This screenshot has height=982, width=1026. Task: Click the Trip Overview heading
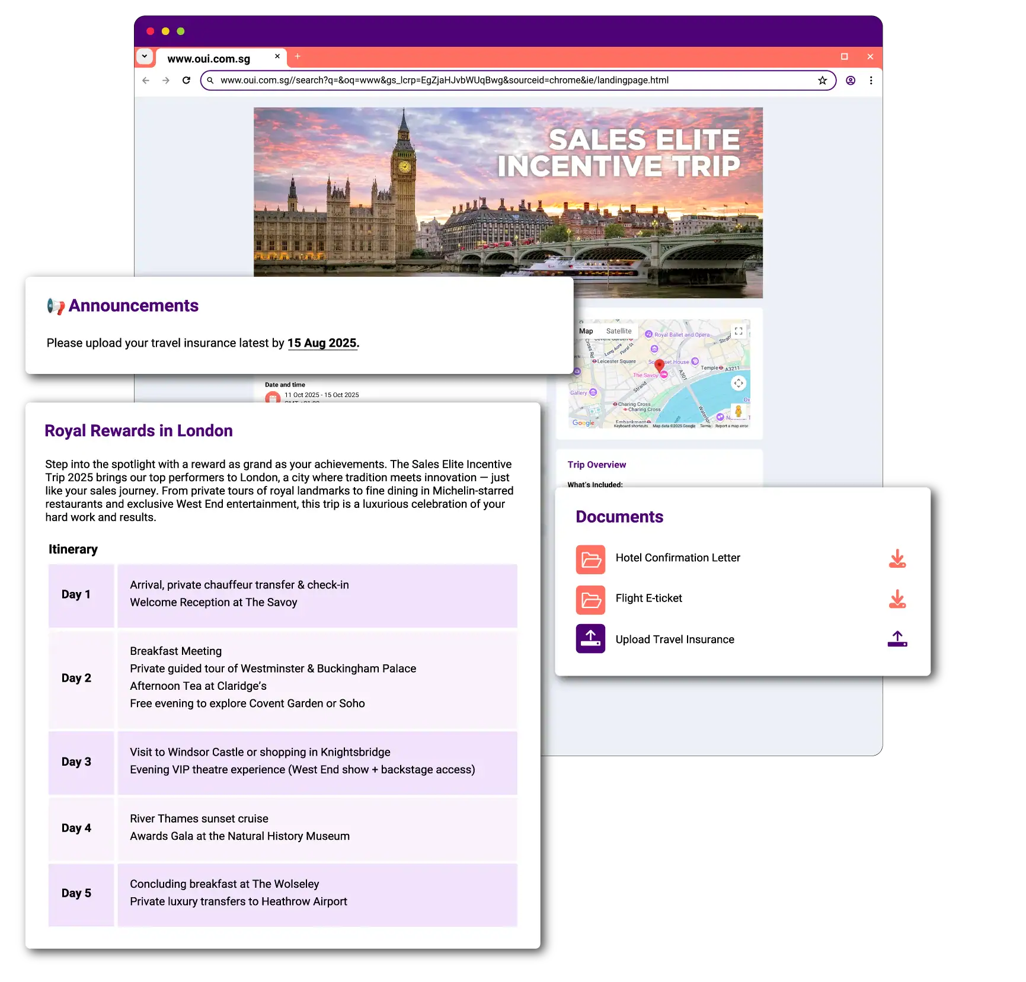click(x=597, y=465)
